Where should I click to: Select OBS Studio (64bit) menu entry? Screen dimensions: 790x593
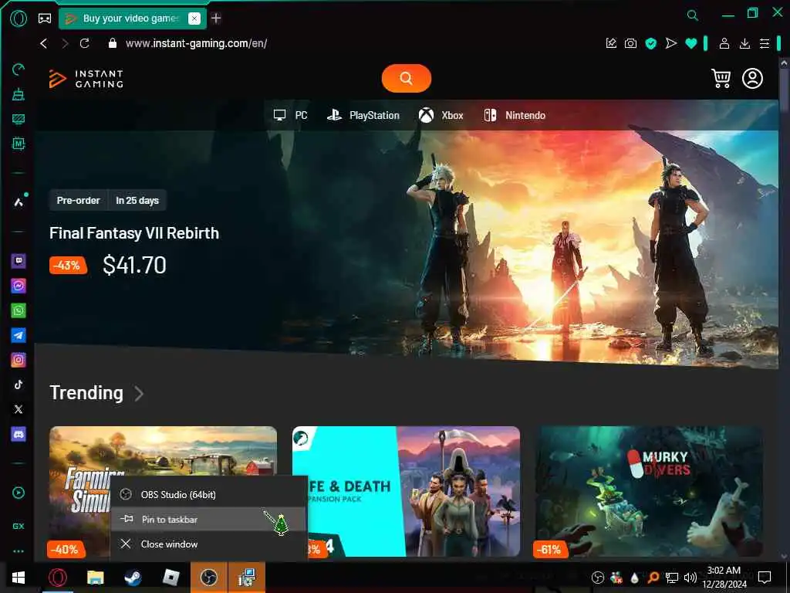point(208,495)
